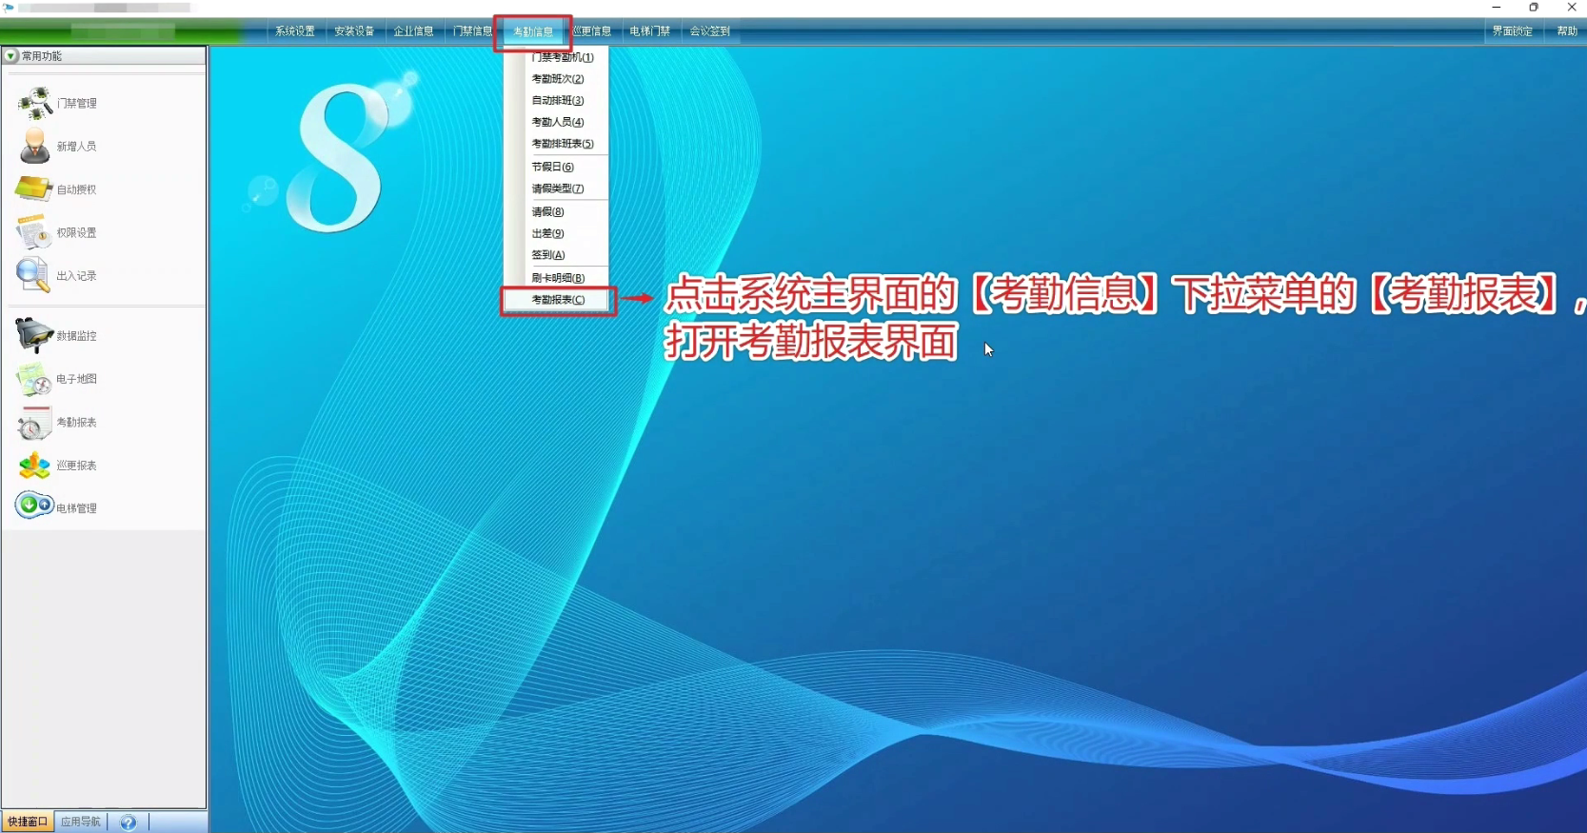
Task: Open the 巡更信息 menu
Action: [591, 31]
